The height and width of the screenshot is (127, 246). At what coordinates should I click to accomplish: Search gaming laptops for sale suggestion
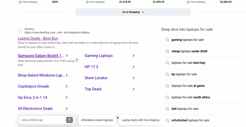pyautogui.click(x=203, y=40)
